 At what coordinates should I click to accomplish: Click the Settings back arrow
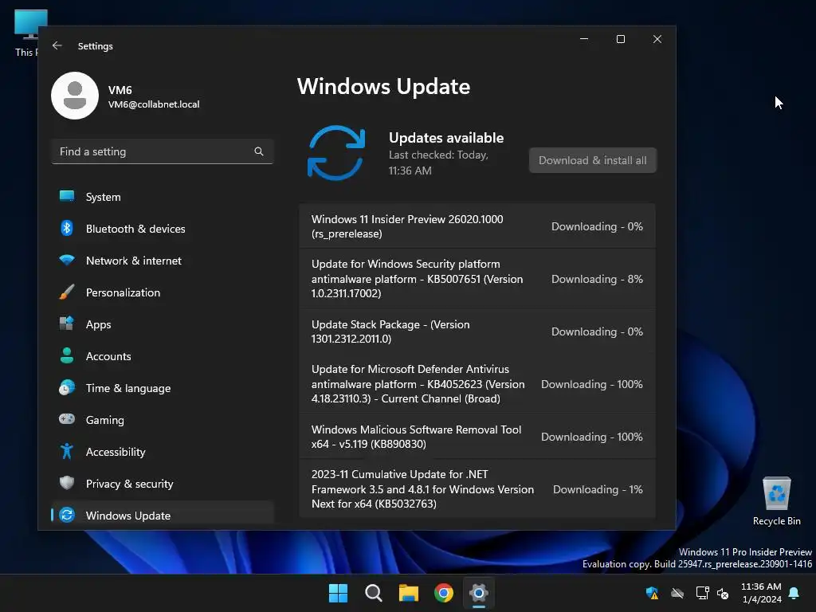(x=57, y=45)
